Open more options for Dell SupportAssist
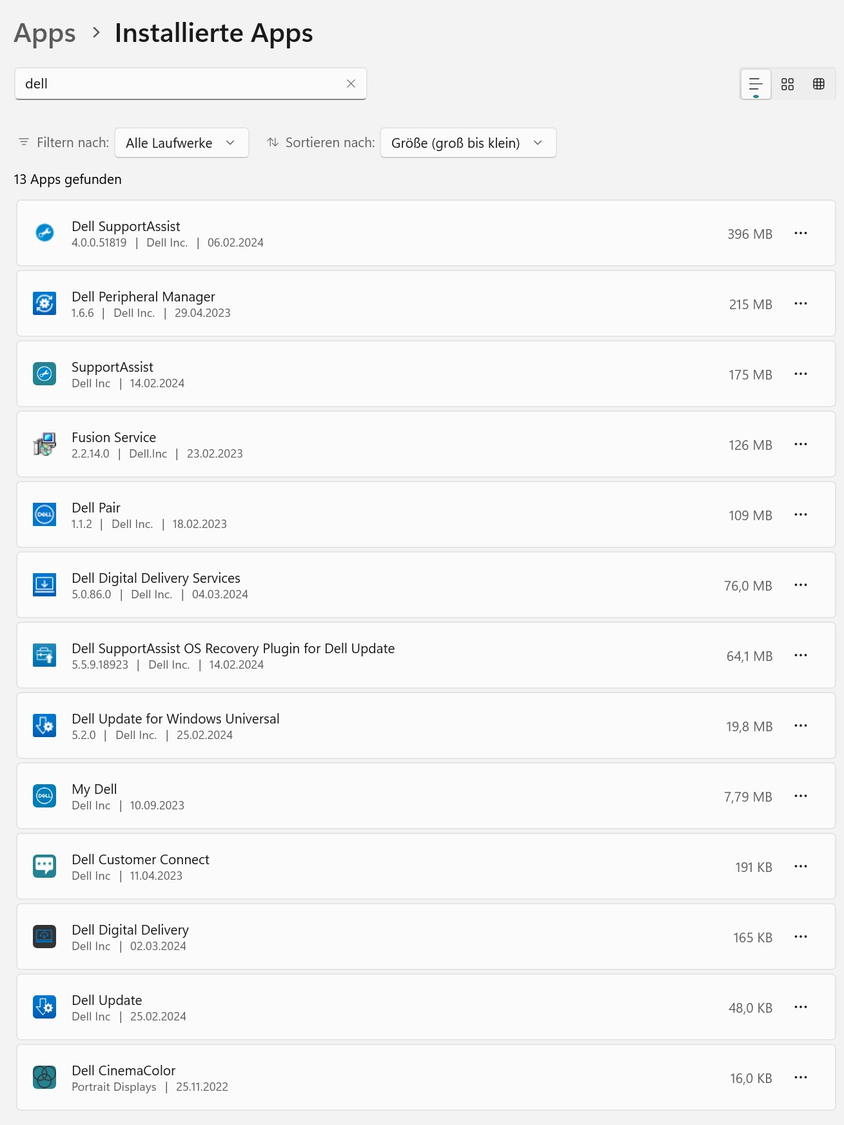The height and width of the screenshot is (1125, 844). pos(801,233)
